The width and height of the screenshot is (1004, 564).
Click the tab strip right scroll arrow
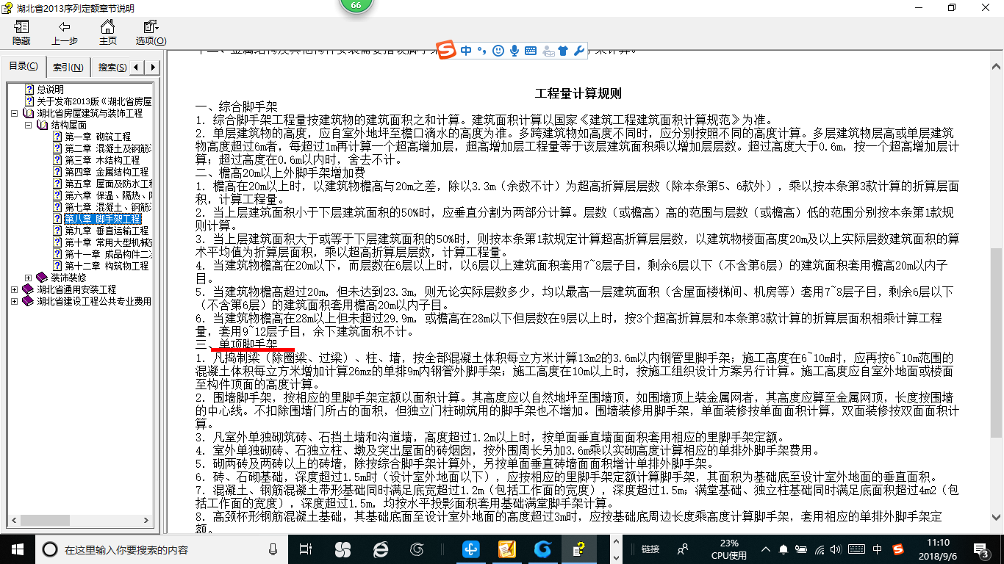click(152, 68)
